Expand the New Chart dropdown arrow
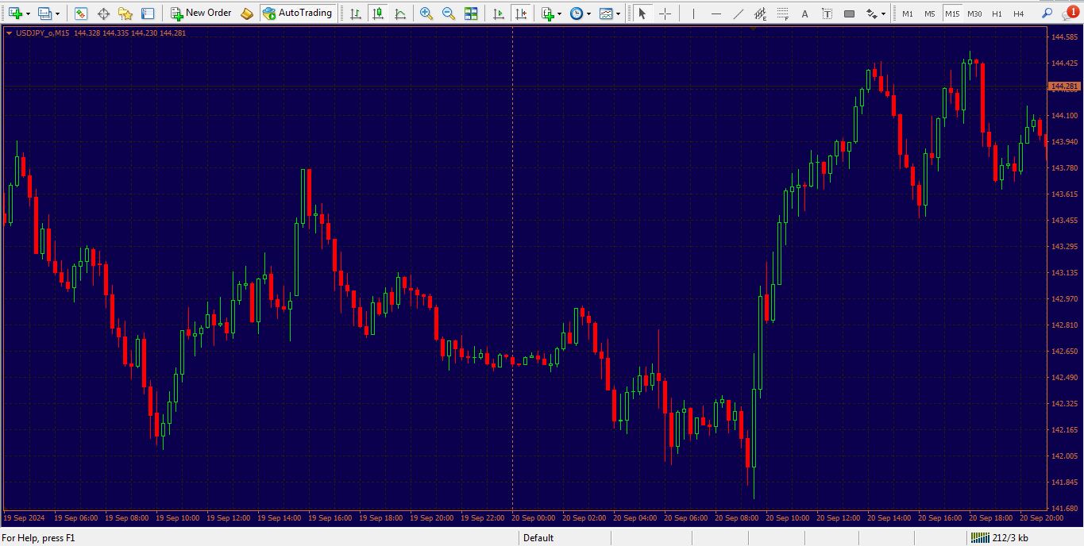1084x546 pixels. (x=28, y=13)
